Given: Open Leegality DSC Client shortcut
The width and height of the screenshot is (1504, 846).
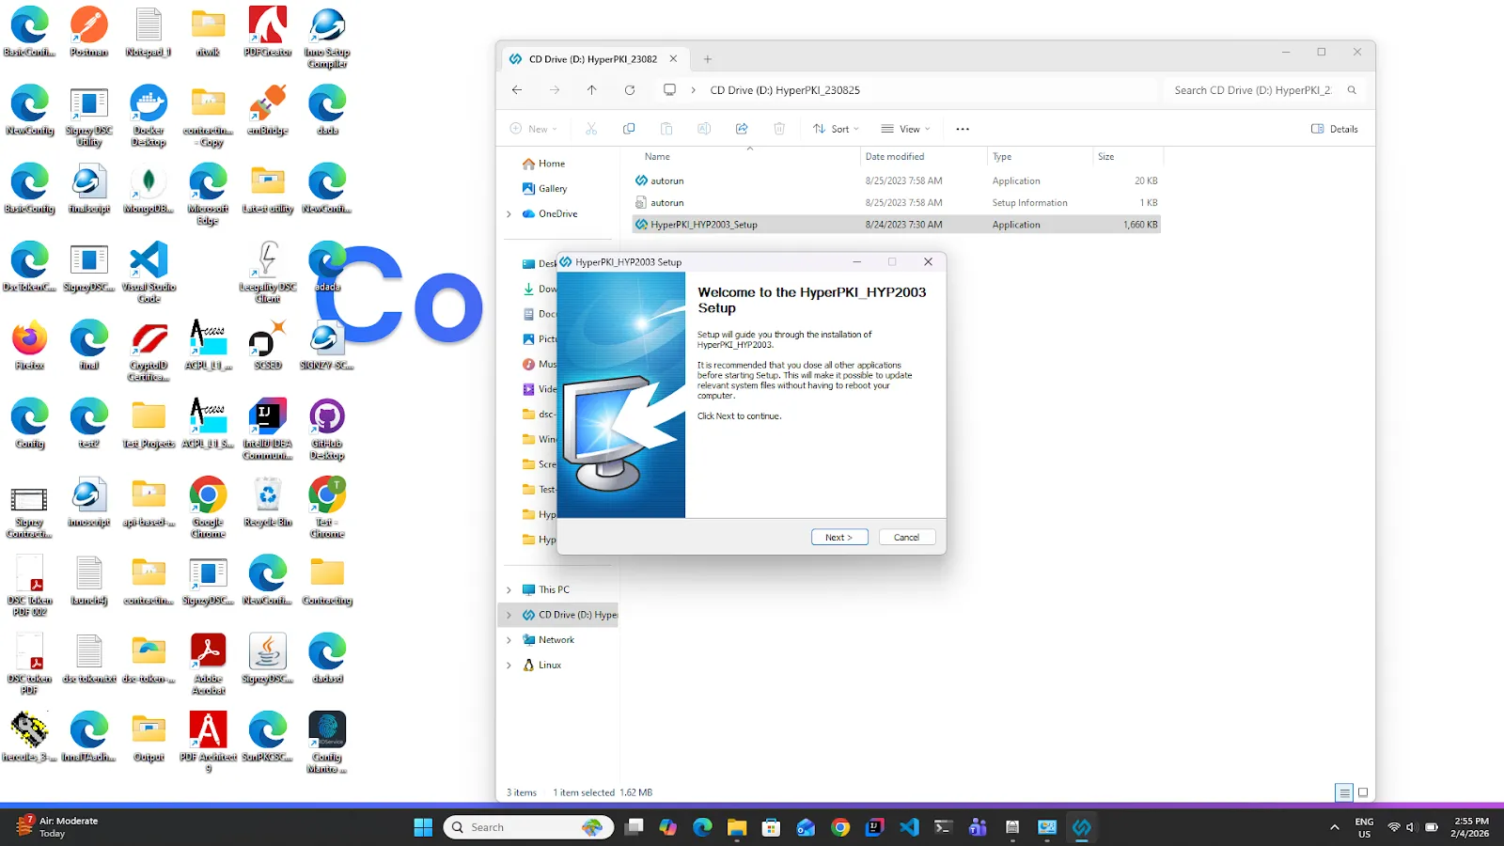Looking at the screenshot, I should (268, 272).
